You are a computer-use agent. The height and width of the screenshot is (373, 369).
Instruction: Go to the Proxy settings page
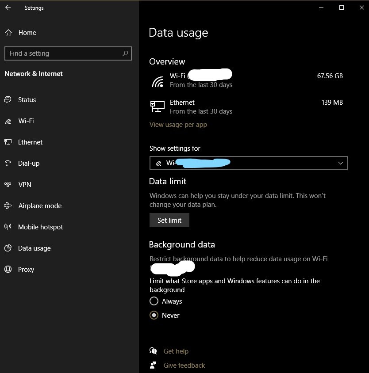[x=26, y=270]
